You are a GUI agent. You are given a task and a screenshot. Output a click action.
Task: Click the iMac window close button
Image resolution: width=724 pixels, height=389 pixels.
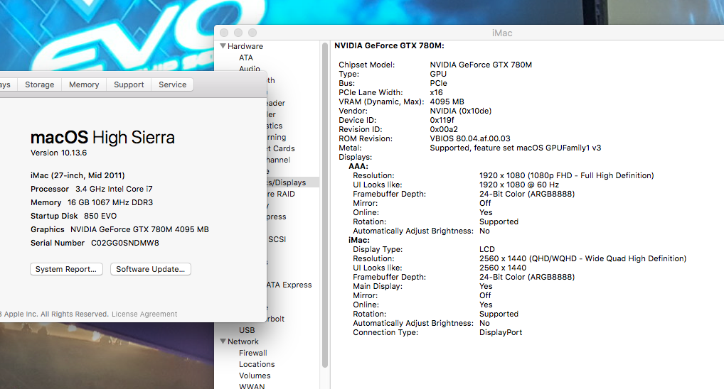point(224,33)
